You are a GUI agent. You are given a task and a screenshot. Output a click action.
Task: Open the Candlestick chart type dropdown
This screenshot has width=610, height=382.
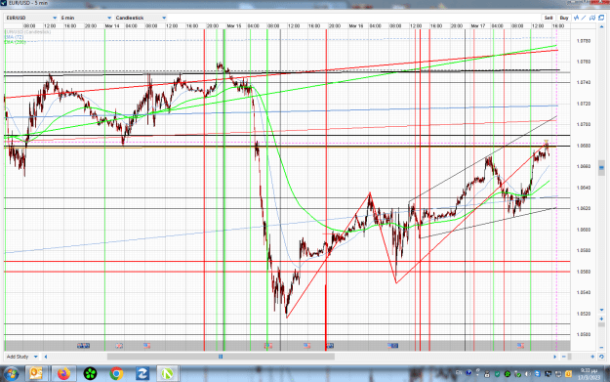[141, 18]
